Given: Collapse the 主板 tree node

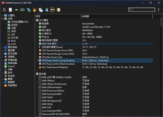Looking at the screenshot, I should [x=2, y=19].
